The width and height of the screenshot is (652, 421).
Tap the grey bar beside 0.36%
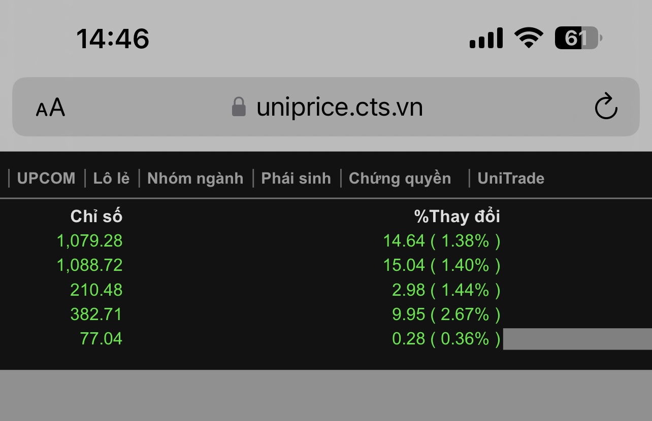tap(577, 339)
